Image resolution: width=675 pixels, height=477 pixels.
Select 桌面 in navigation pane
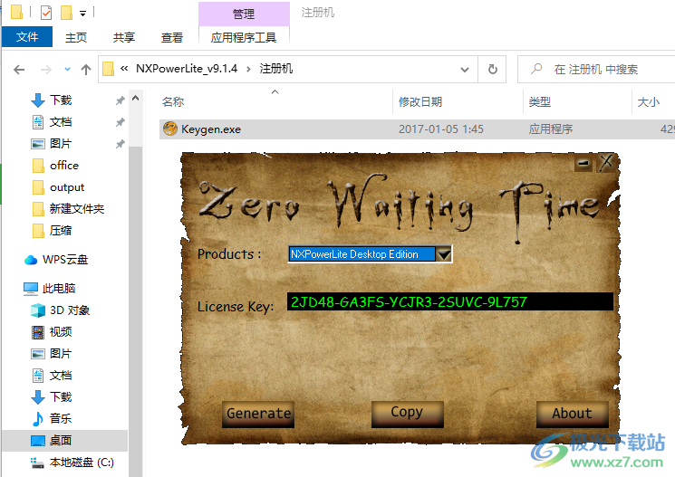(x=64, y=441)
